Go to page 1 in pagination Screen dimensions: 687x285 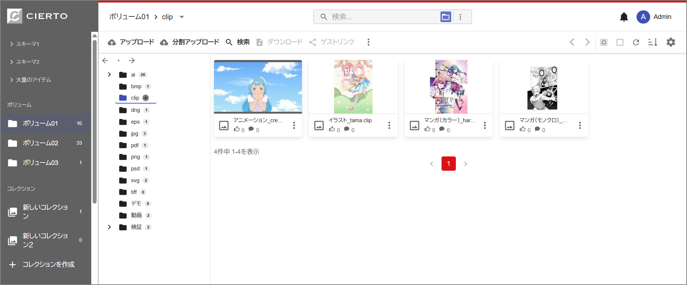(x=448, y=164)
